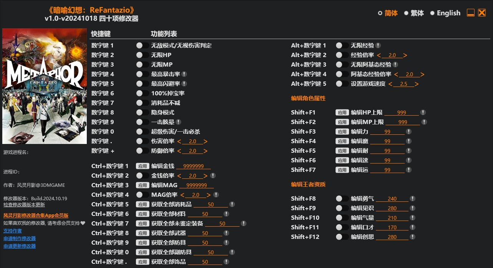493x268 pixels.
Task: Click 应用 button for 获取全部消耗品
Action: (142, 204)
